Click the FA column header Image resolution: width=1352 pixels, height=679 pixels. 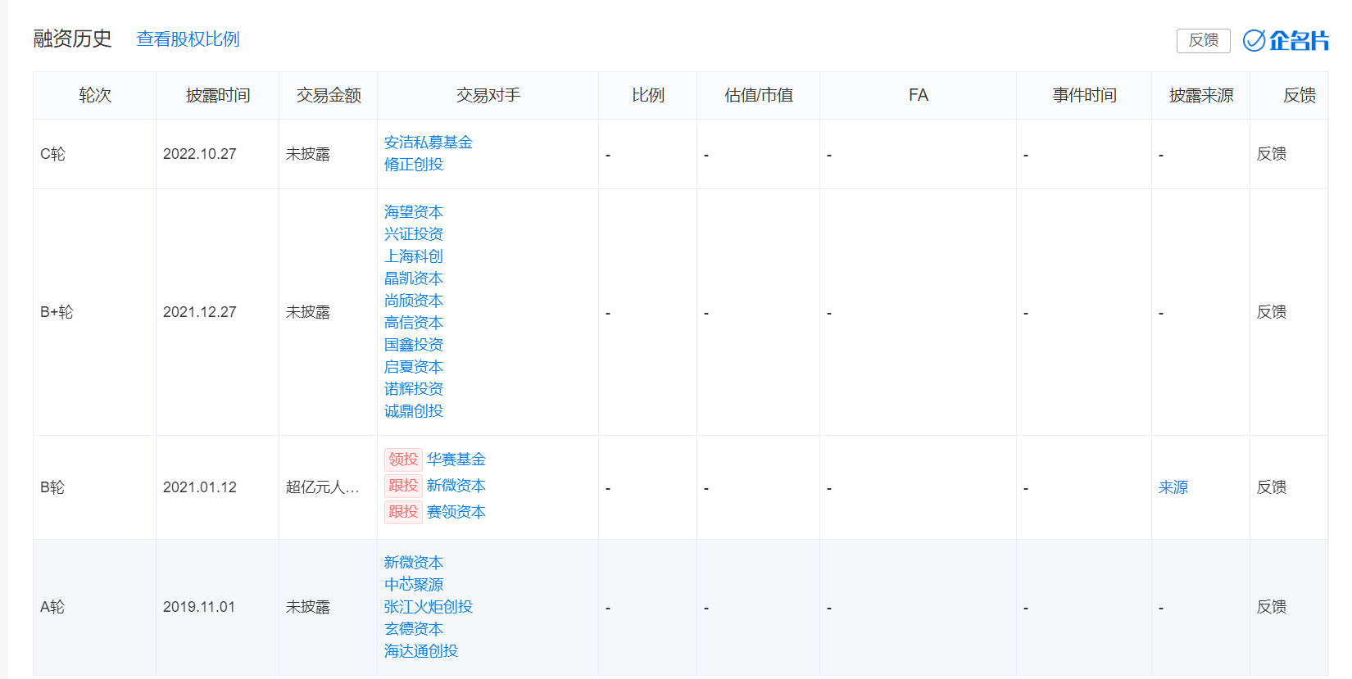[x=919, y=96]
